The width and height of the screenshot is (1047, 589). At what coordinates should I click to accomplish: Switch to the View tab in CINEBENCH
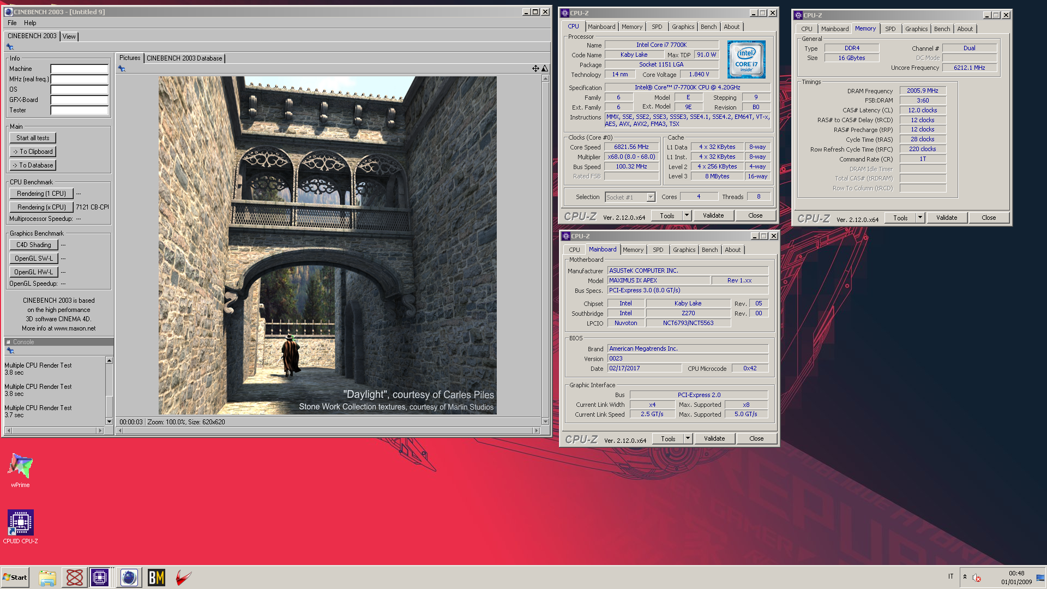[69, 37]
